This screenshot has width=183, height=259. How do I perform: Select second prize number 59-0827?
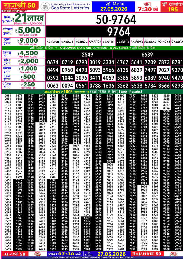tap(82, 42)
